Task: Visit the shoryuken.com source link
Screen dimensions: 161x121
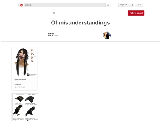Action: point(20,87)
